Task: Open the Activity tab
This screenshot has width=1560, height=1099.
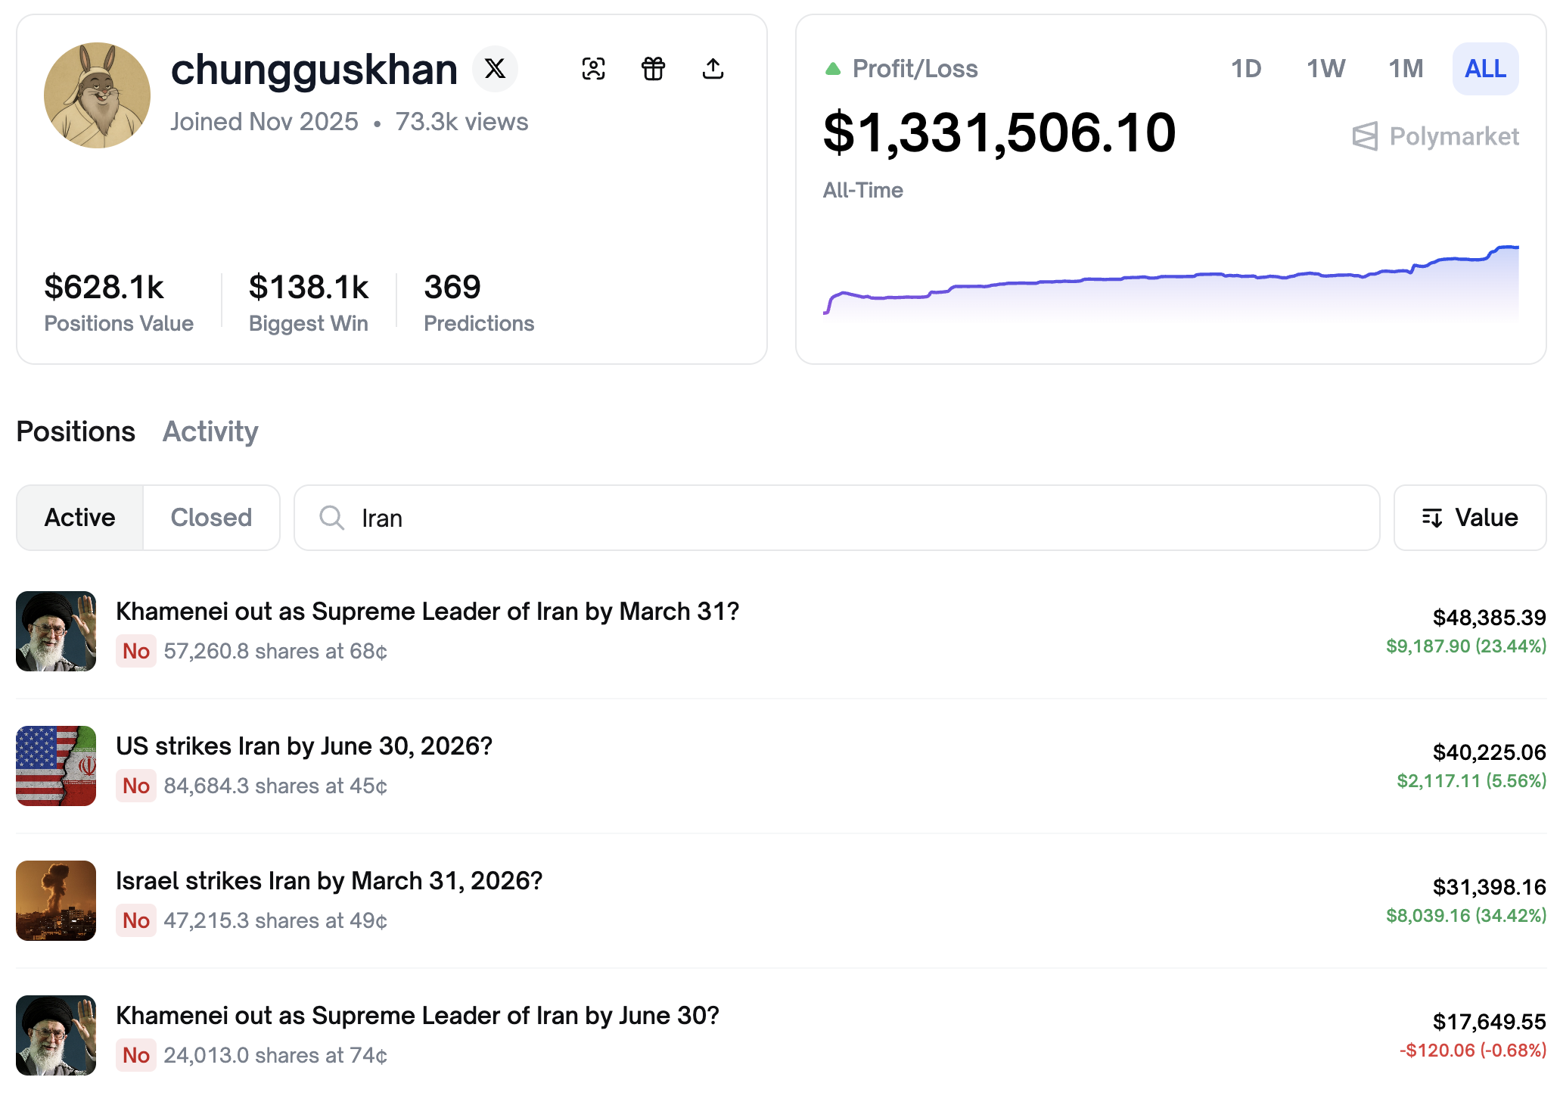Action: click(210, 431)
